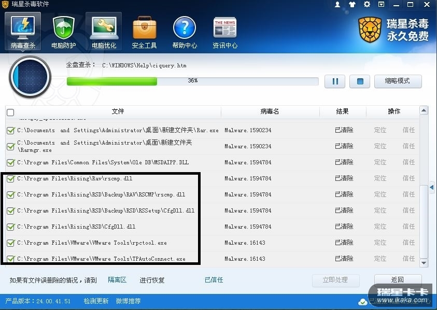Open the 电脑优化 wrench icon
Image resolution: width=437 pixels, height=310 pixels.
point(104,31)
